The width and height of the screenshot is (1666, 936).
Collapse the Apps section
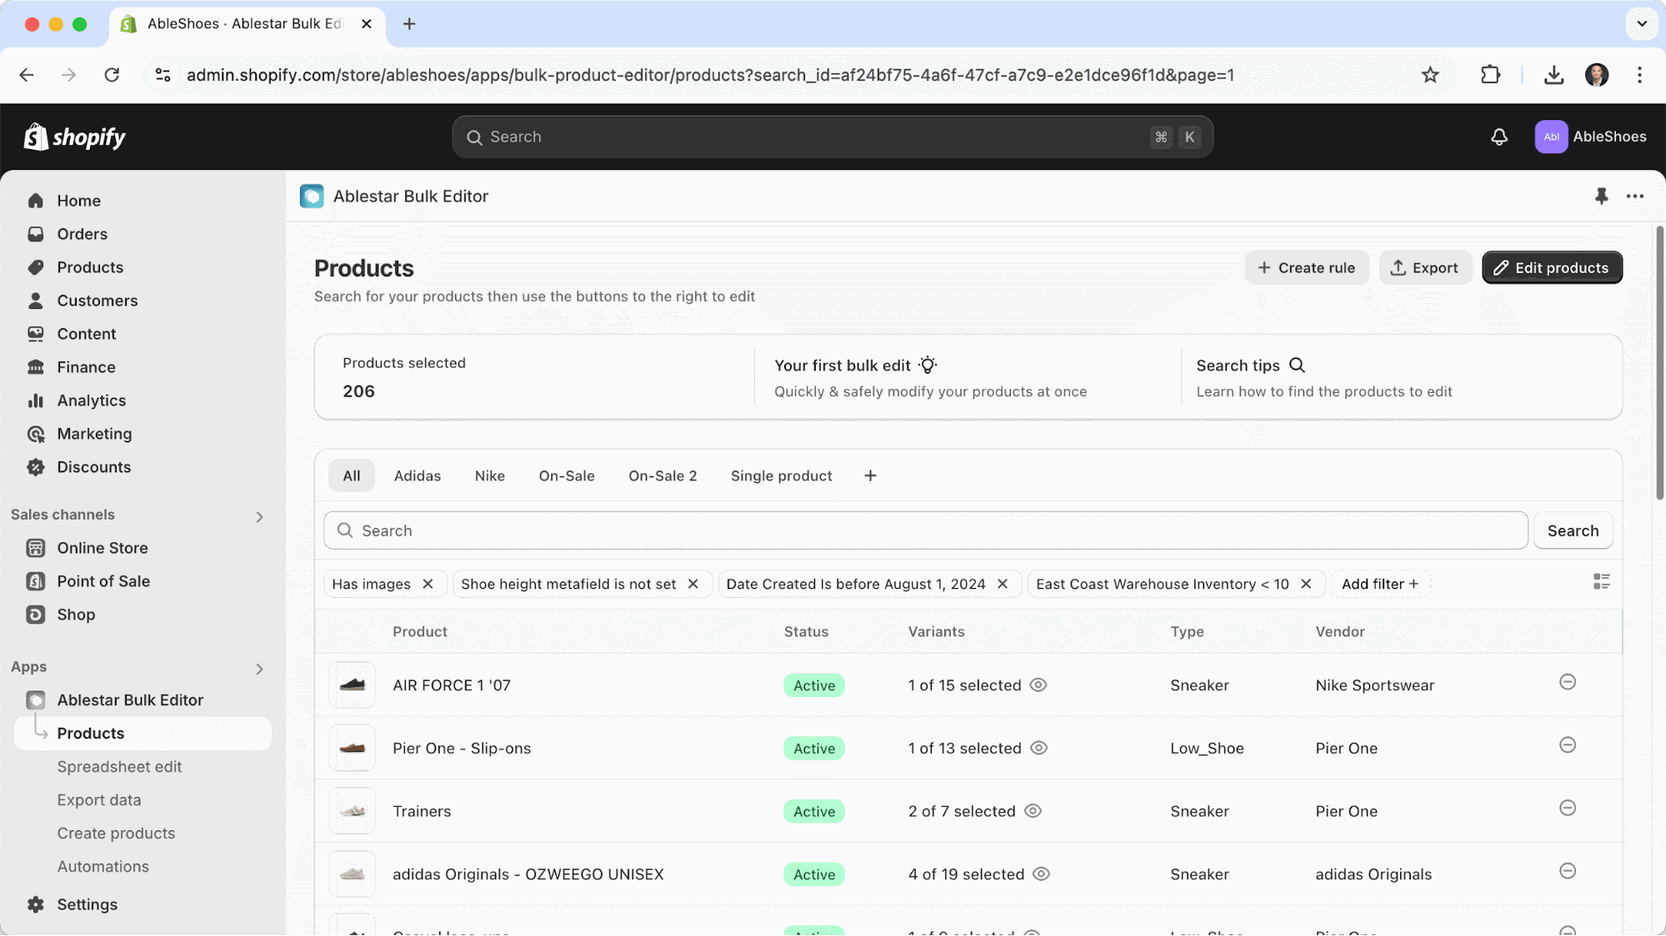pyautogui.click(x=259, y=669)
